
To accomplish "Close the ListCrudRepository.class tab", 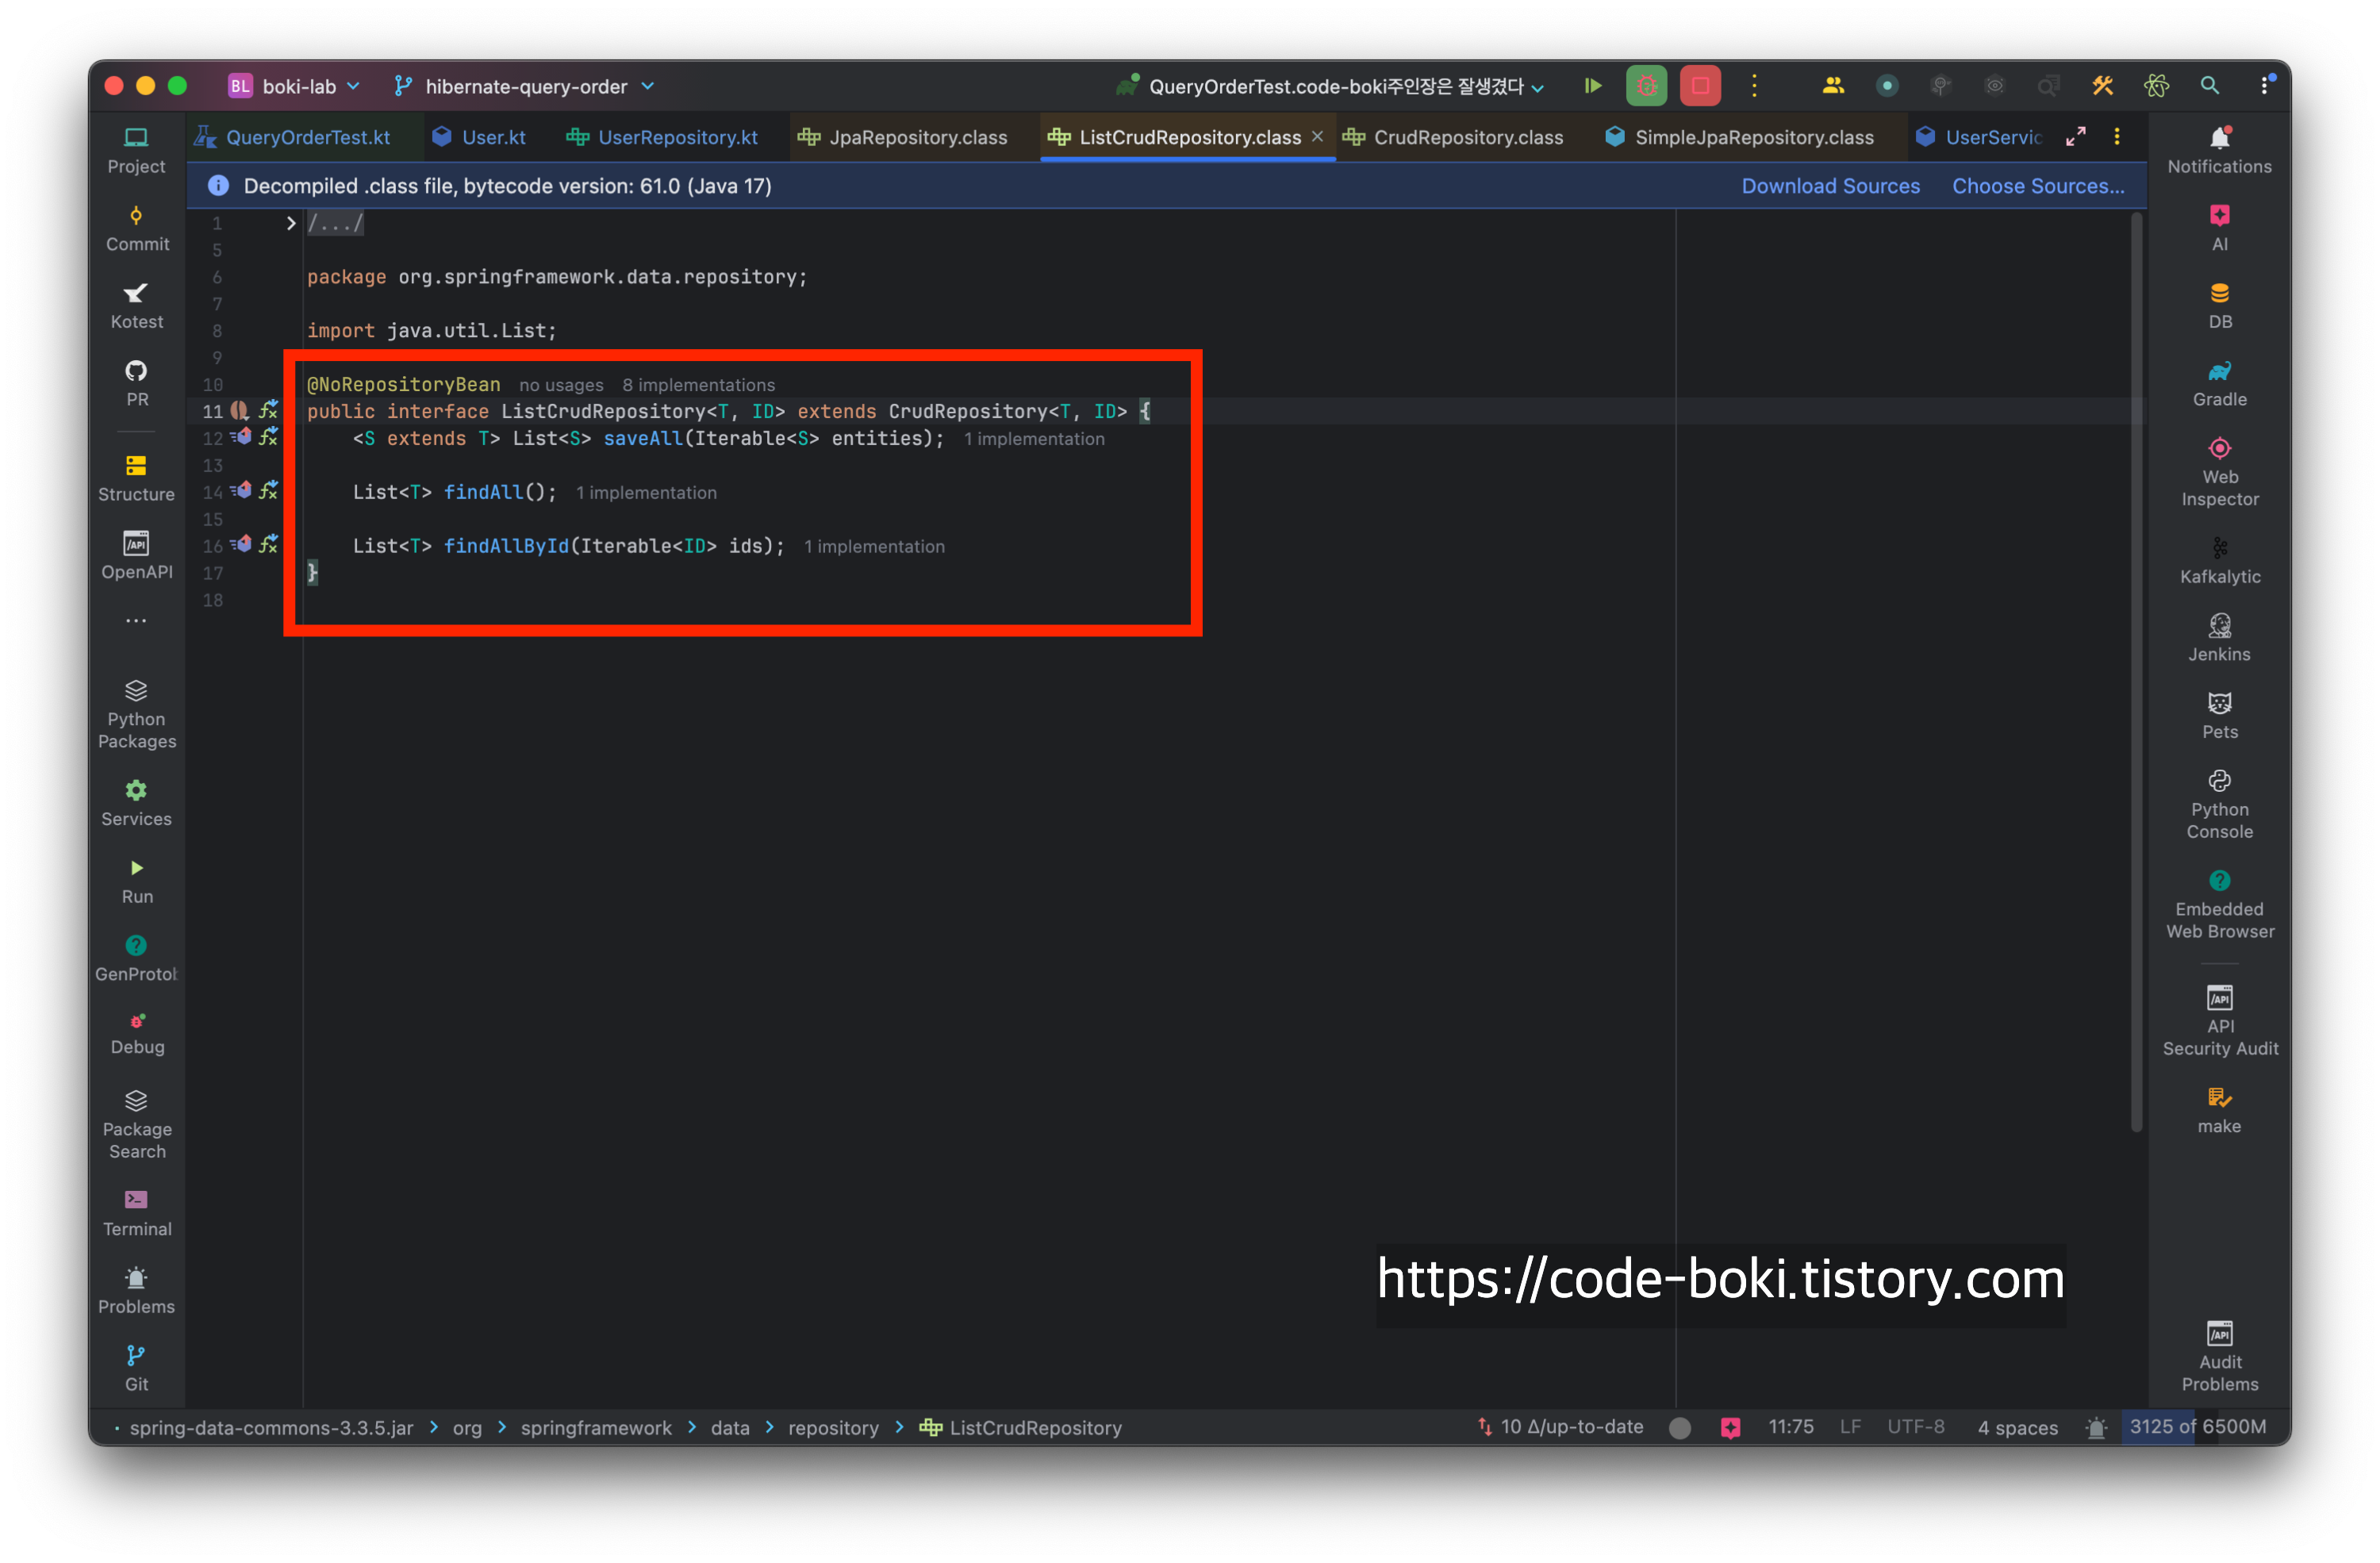I will (1317, 136).
